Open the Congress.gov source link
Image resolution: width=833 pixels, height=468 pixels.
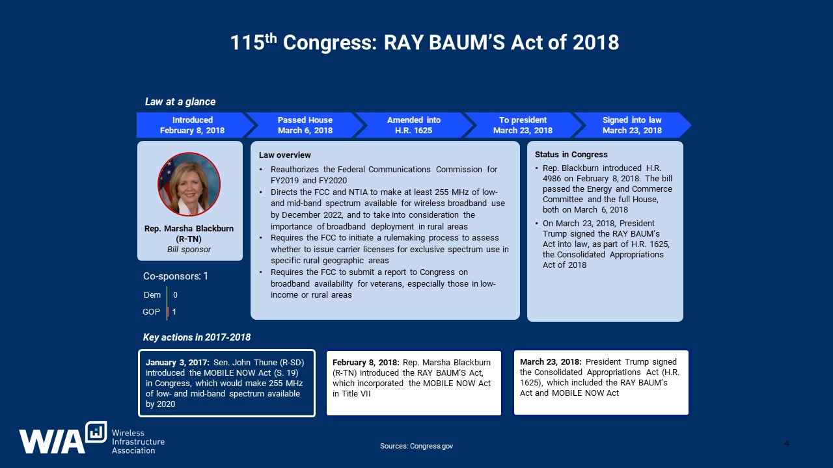click(x=417, y=446)
